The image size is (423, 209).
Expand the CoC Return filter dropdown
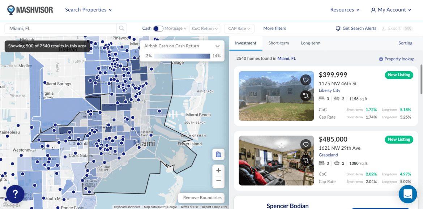(205, 29)
